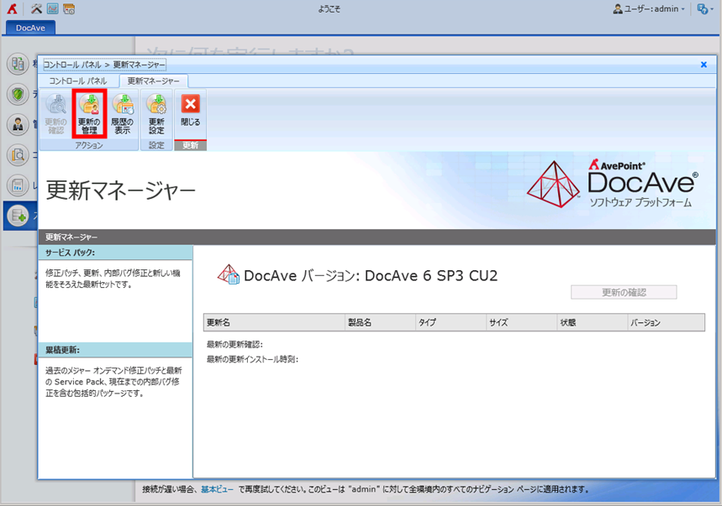Close the Update Manager dialog with blue X
Image resolution: width=722 pixels, height=506 pixels.
[704, 65]
